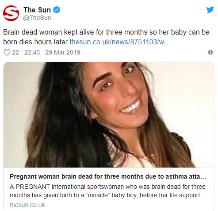Open The Sun profile avatar logo
The image size is (218, 211).
[11, 13]
